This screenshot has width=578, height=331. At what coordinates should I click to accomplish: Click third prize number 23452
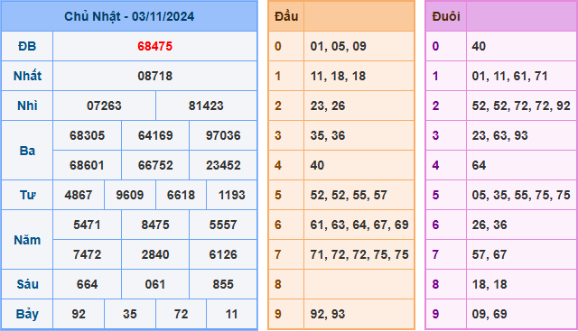[x=223, y=165]
